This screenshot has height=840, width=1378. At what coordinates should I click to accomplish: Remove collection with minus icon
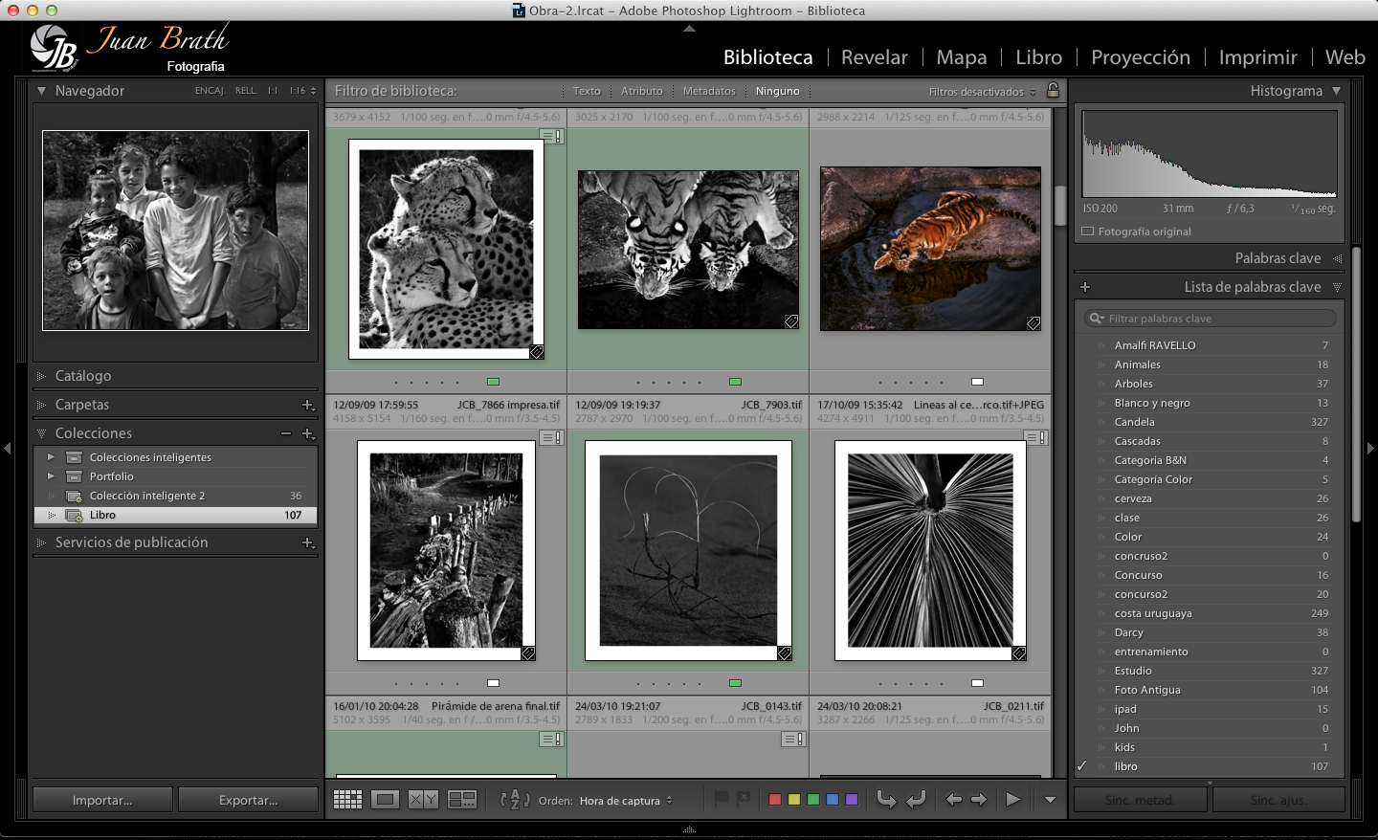(286, 433)
